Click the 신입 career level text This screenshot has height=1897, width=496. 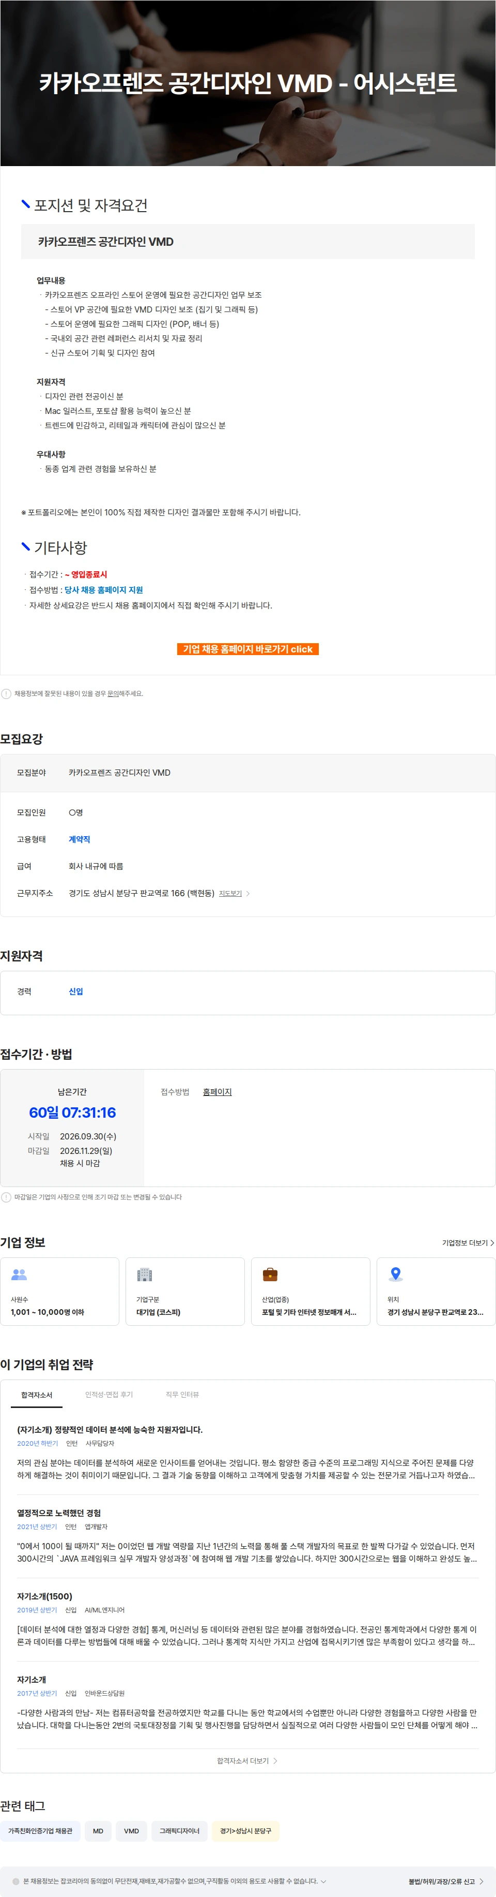(75, 991)
